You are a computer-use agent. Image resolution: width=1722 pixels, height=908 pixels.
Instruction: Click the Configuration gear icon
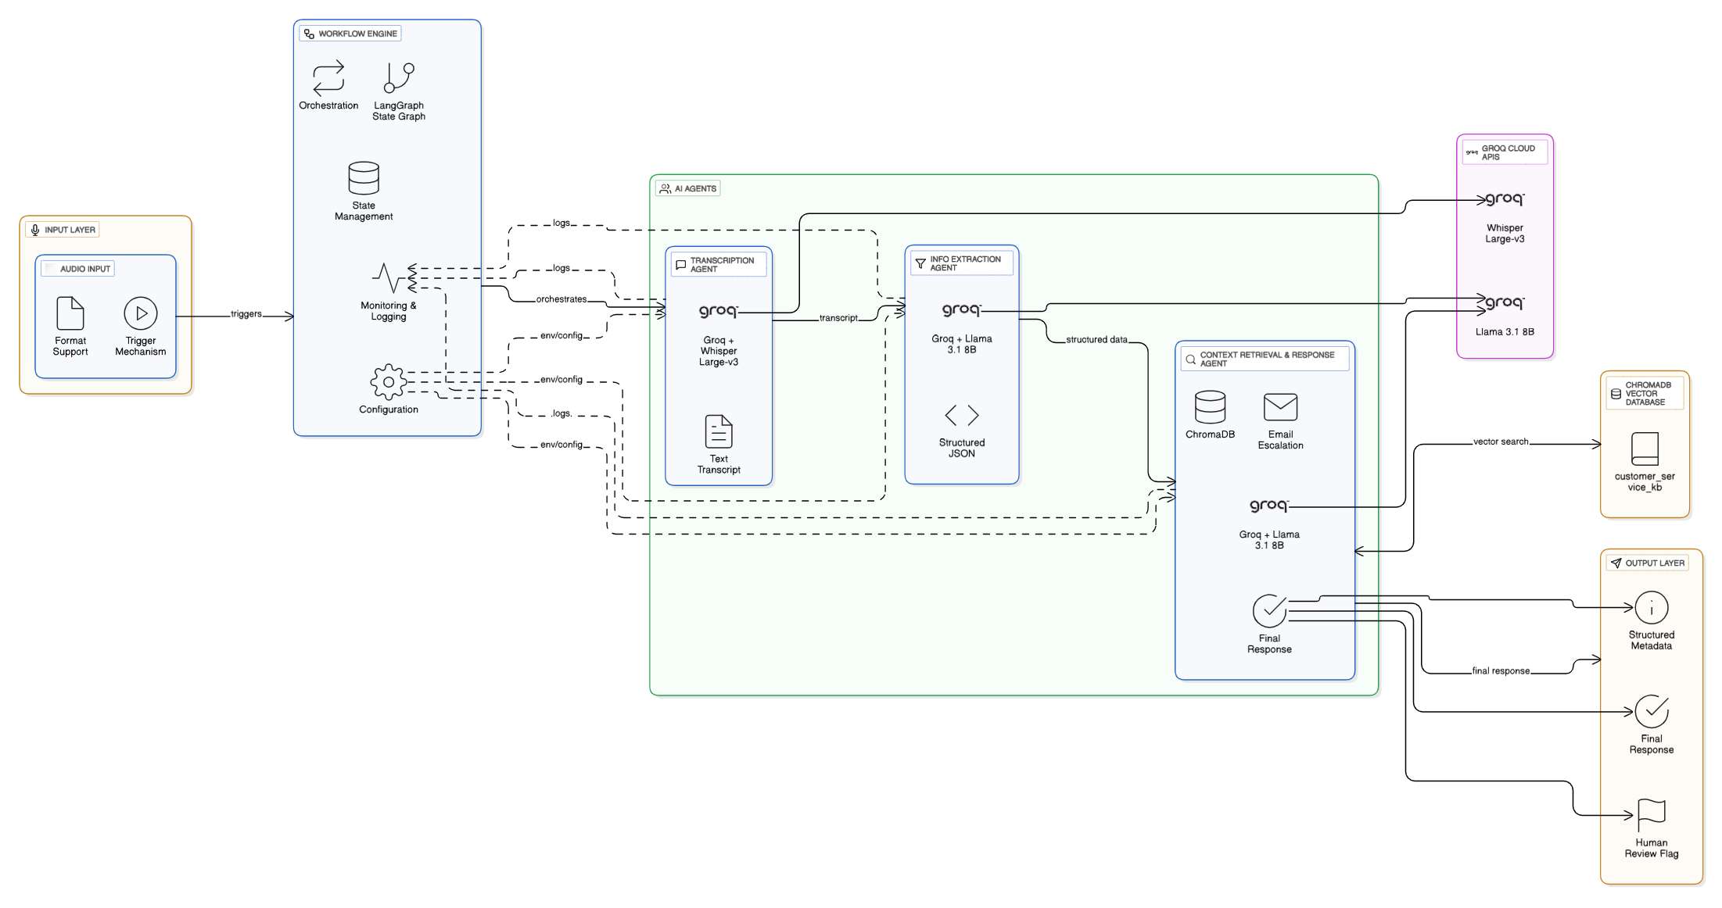(388, 382)
